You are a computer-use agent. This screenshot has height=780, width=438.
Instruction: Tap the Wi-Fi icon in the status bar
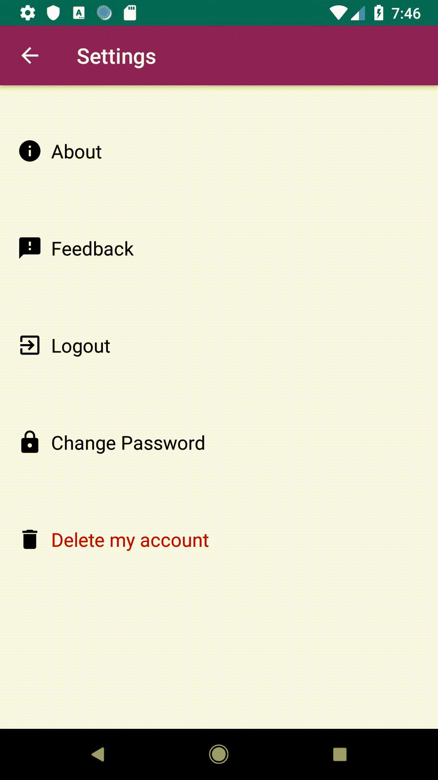[x=337, y=13]
